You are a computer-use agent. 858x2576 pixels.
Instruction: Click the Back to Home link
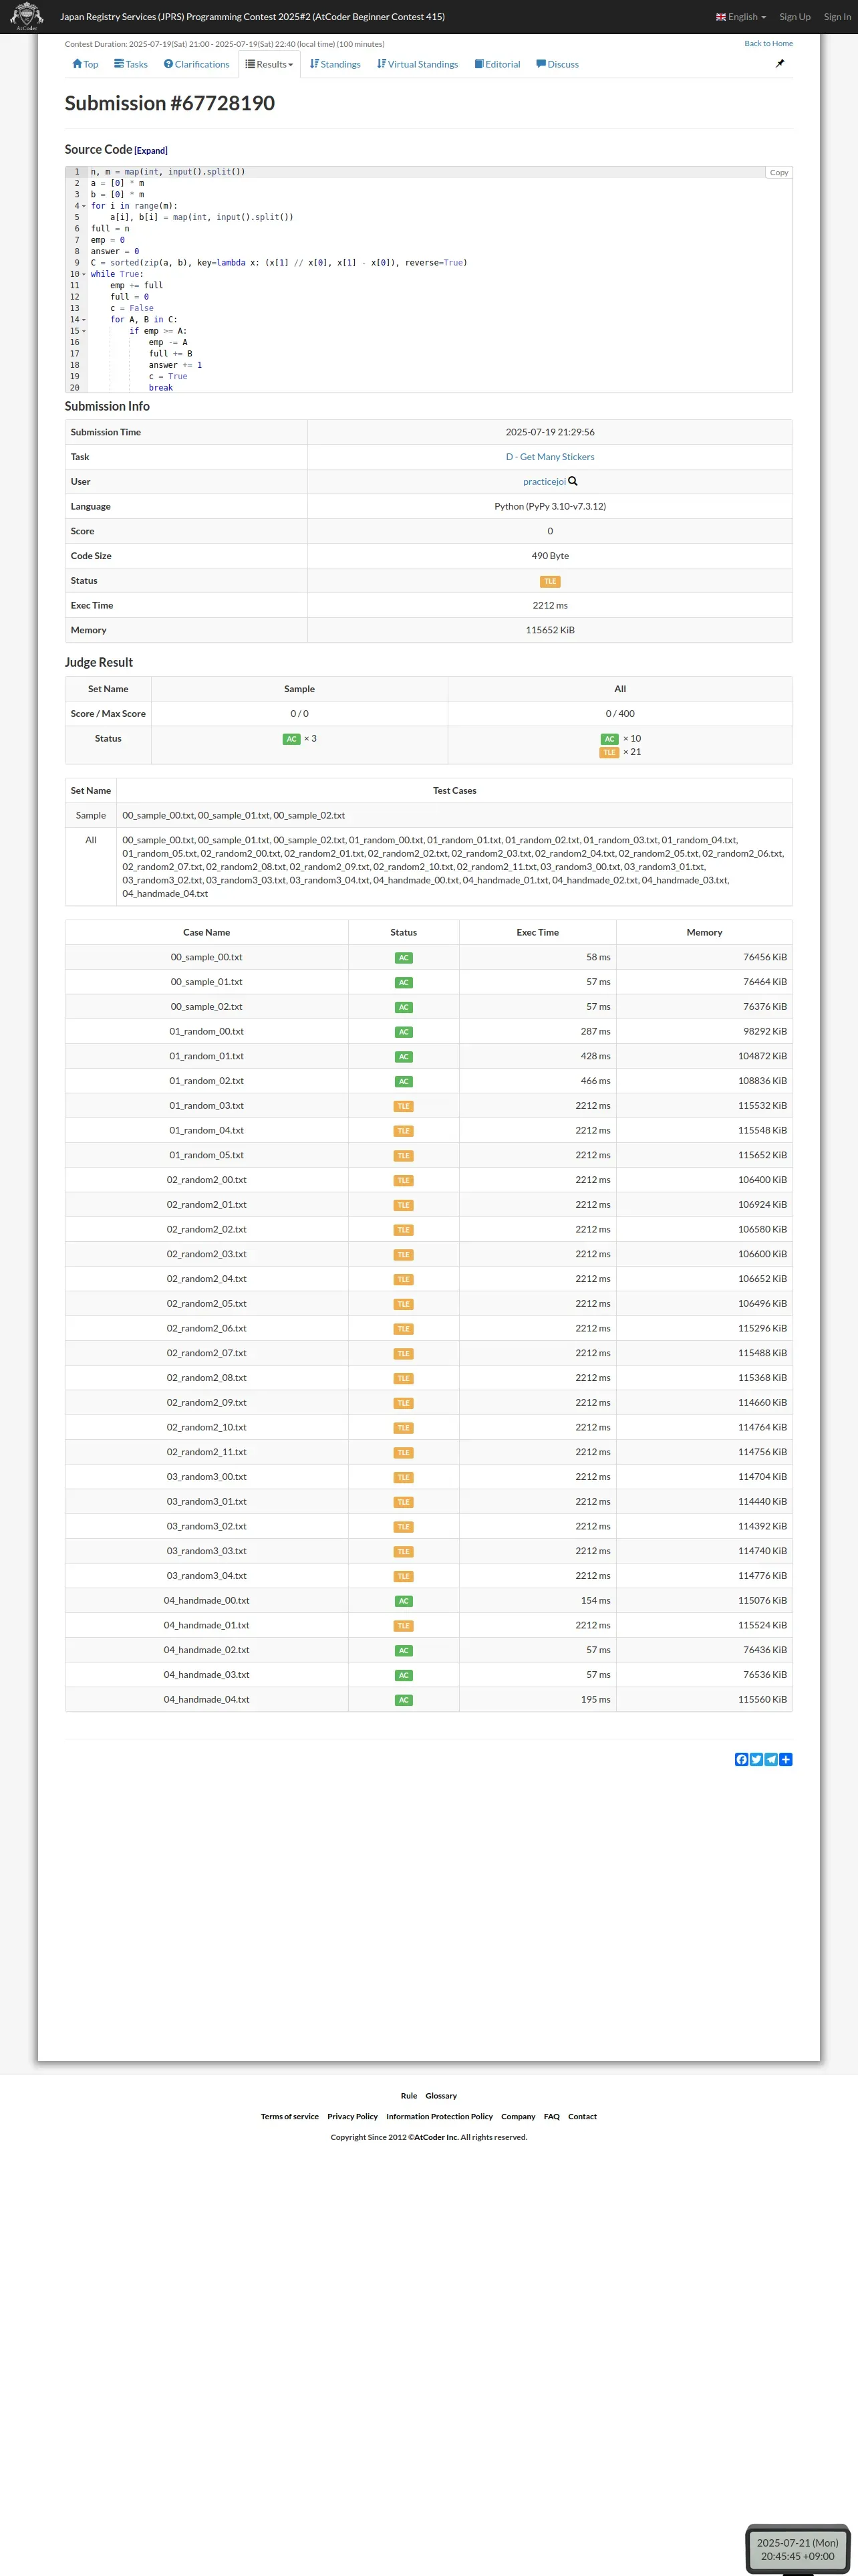point(768,43)
